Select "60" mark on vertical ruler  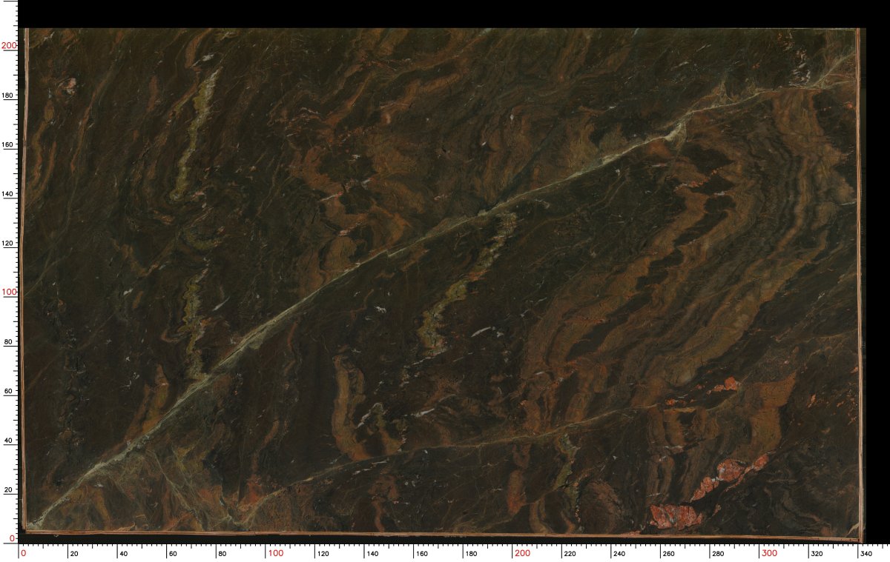tap(9, 391)
